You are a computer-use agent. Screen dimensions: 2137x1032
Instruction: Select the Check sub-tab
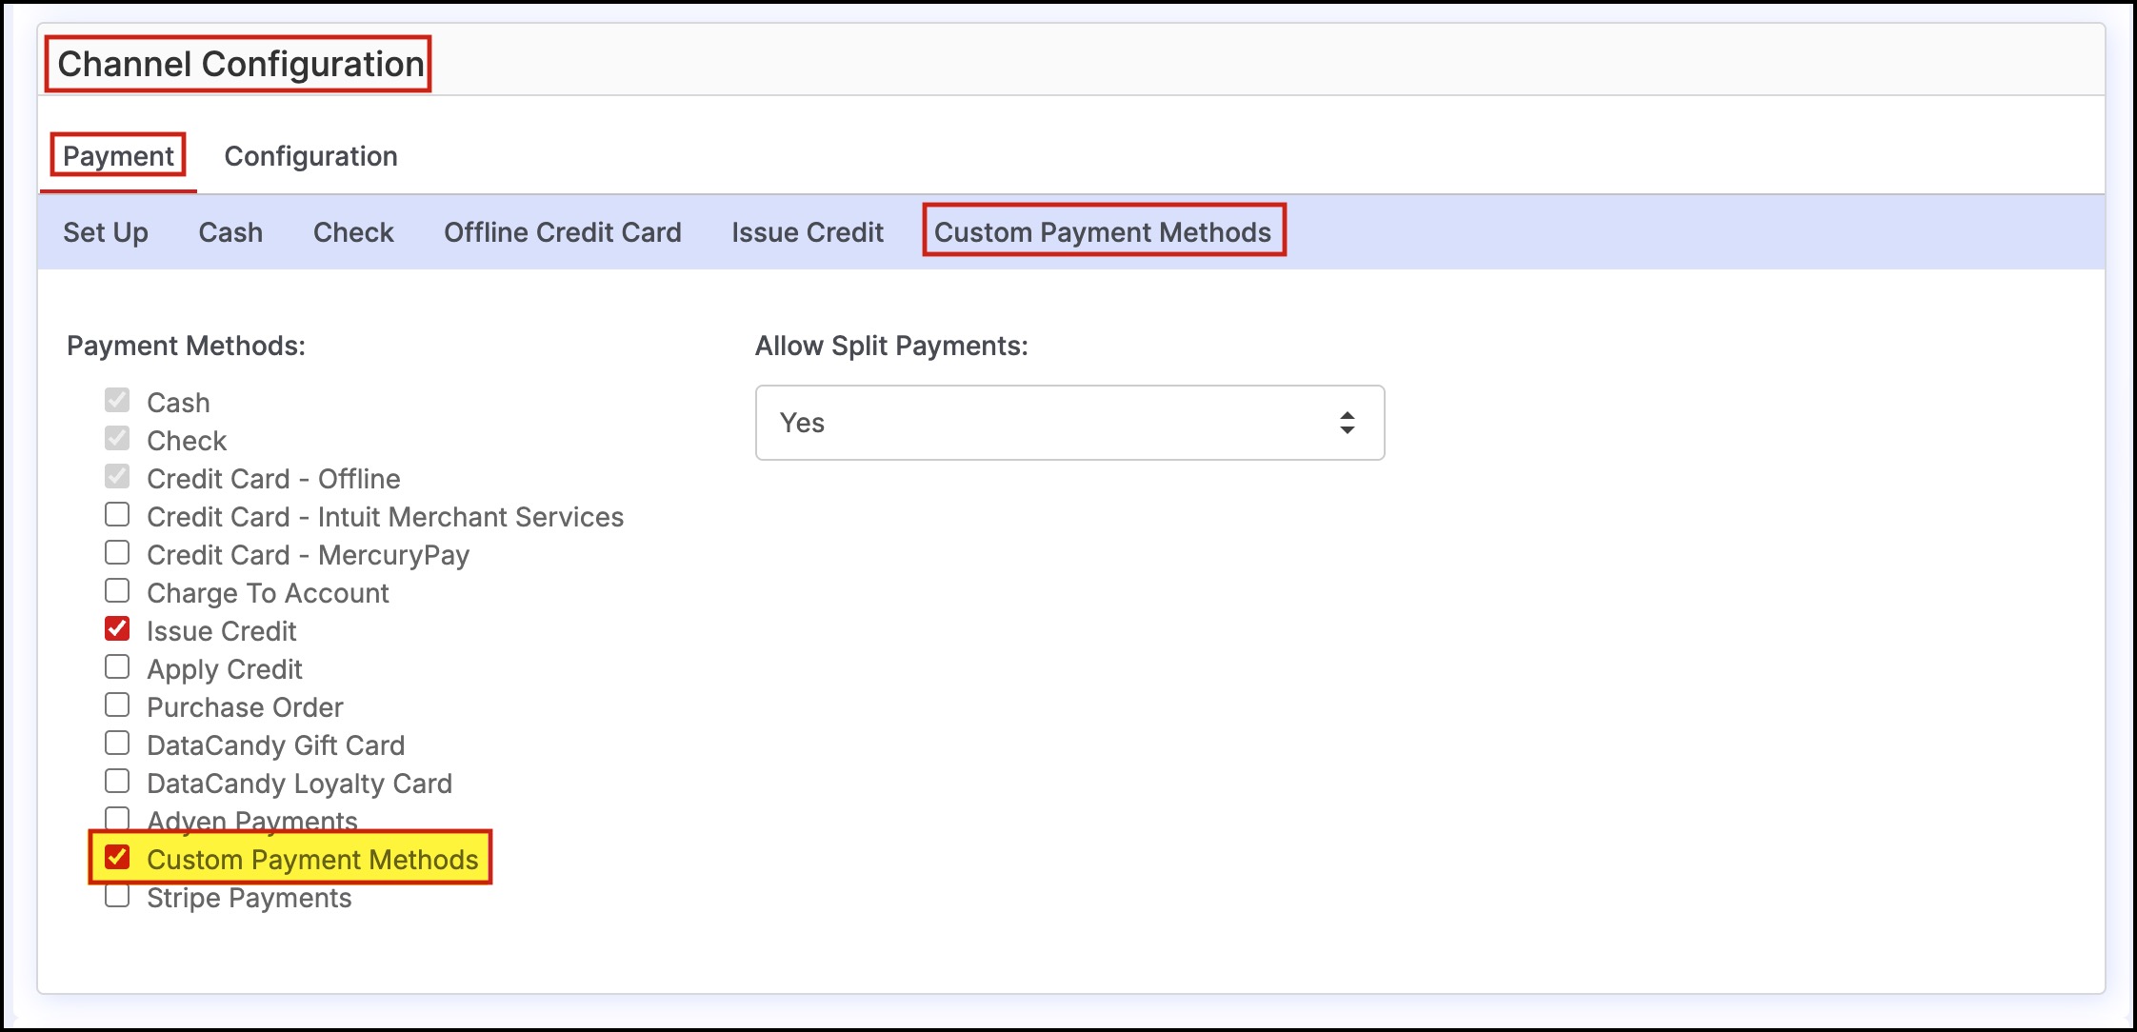[353, 232]
